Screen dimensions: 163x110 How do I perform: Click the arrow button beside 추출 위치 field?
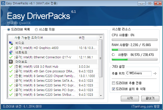click(155, 73)
